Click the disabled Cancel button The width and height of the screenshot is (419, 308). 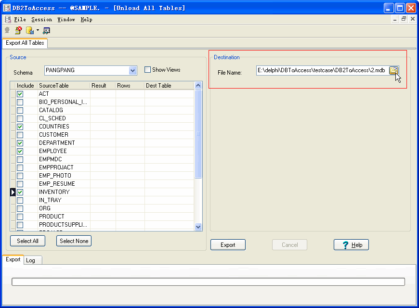click(x=289, y=245)
